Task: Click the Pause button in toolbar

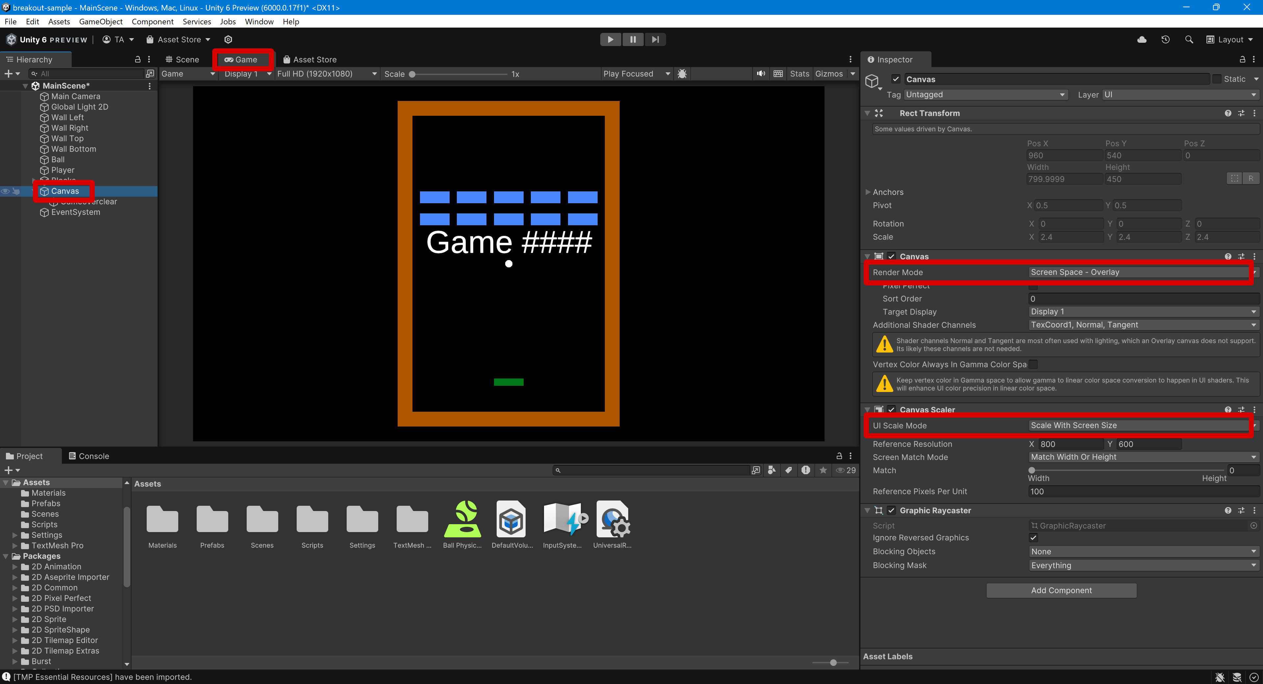Action: pyautogui.click(x=632, y=39)
